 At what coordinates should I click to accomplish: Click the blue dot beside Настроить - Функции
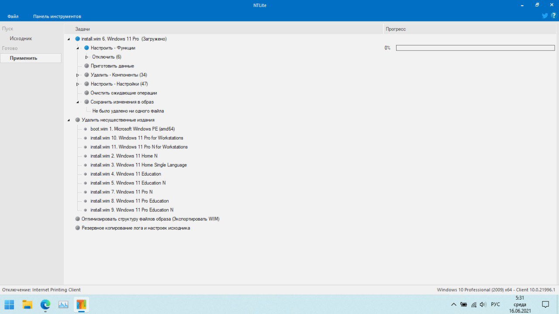coord(86,48)
